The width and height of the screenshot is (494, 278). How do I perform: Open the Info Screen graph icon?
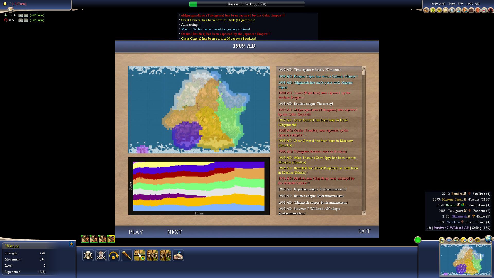coord(484,11)
